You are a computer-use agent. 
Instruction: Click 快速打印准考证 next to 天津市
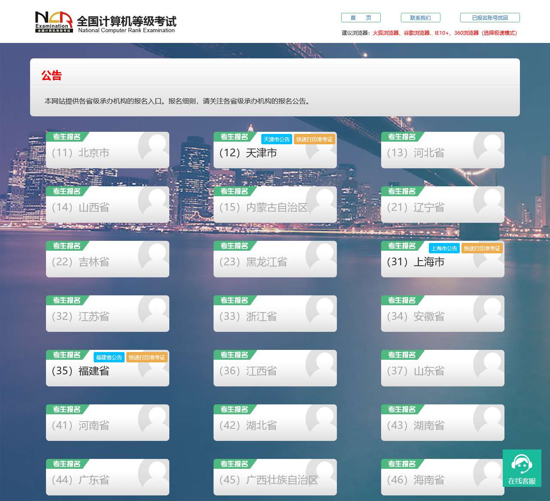[314, 139]
